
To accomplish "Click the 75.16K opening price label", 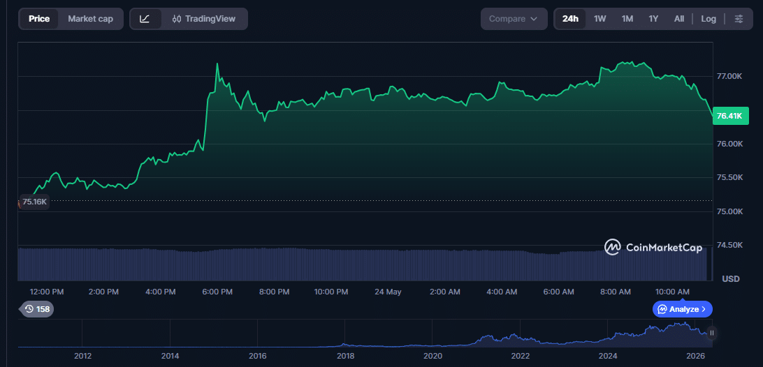I will click(x=34, y=202).
